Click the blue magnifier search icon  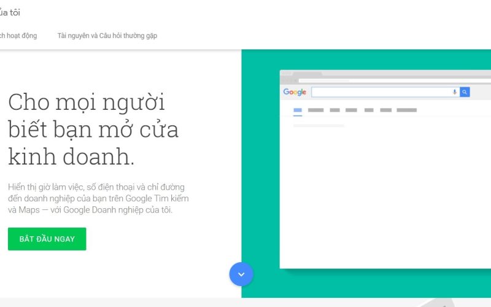[465, 92]
